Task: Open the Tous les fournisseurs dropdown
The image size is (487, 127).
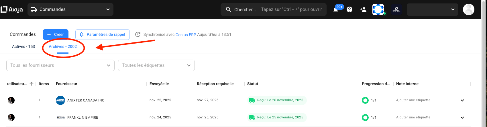Action: [x=60, y=65]
